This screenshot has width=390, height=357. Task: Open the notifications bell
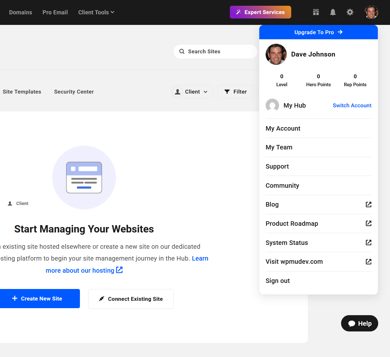click(x=333, y=12)
